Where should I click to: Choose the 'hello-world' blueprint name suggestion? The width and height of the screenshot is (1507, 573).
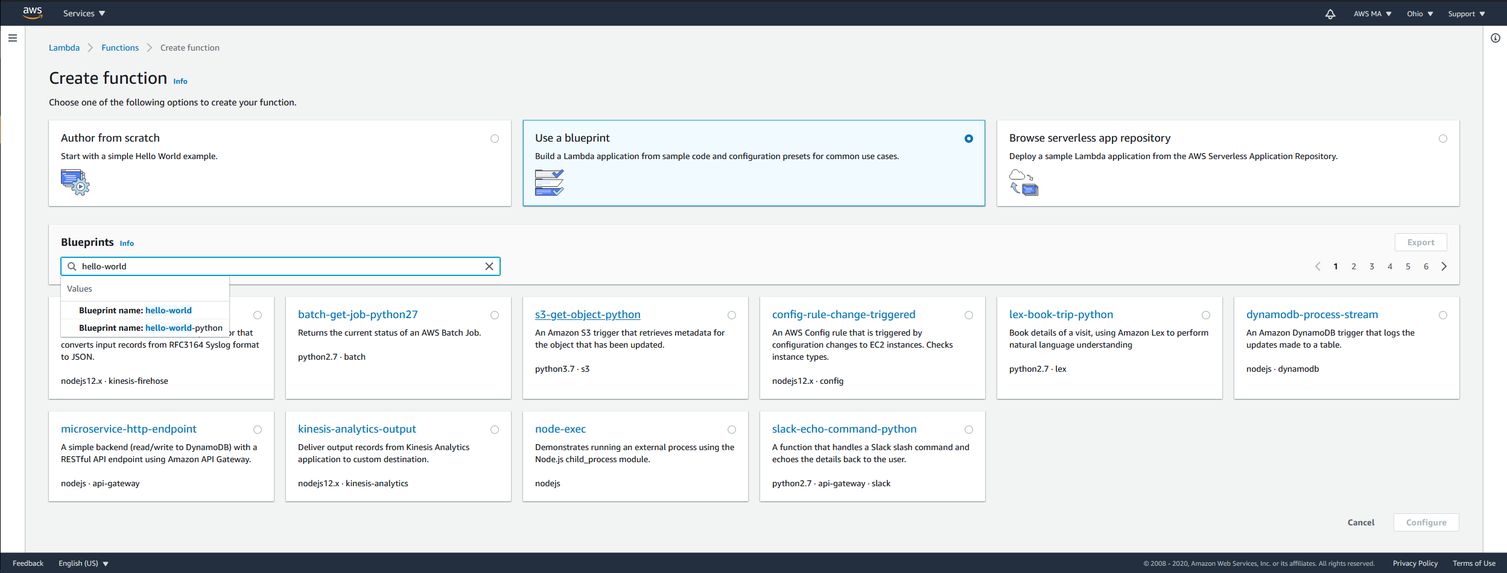pos(145,310)
